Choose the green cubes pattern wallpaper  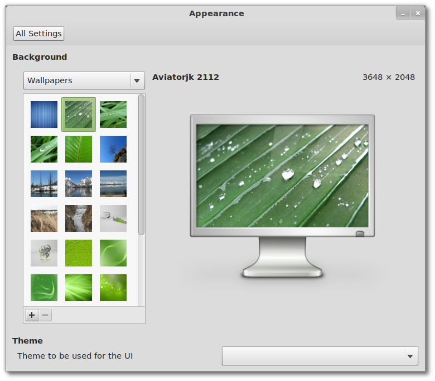click(x=79, y=253)
